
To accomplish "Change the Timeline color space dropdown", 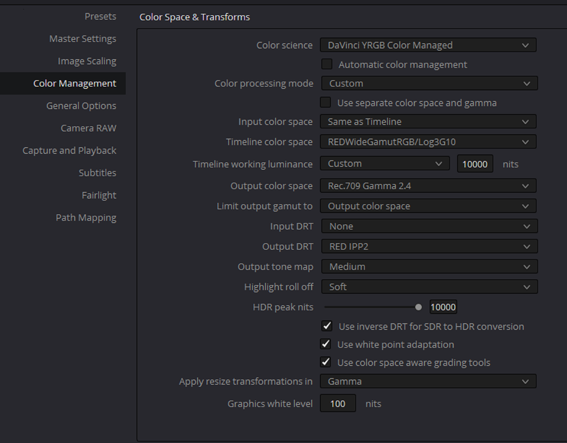I will (x=428, y=142).
